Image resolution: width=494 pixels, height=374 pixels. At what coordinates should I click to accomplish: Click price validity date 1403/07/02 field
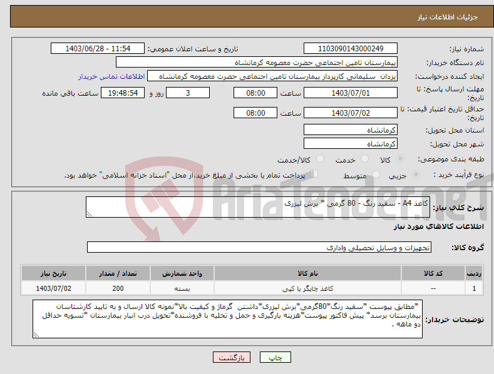pos(351,113)
